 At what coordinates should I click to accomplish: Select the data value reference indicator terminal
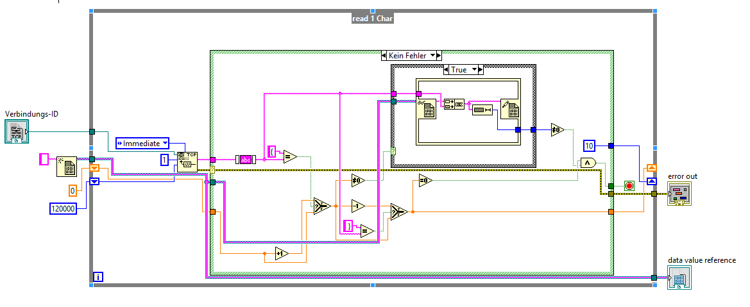[679, 278]
